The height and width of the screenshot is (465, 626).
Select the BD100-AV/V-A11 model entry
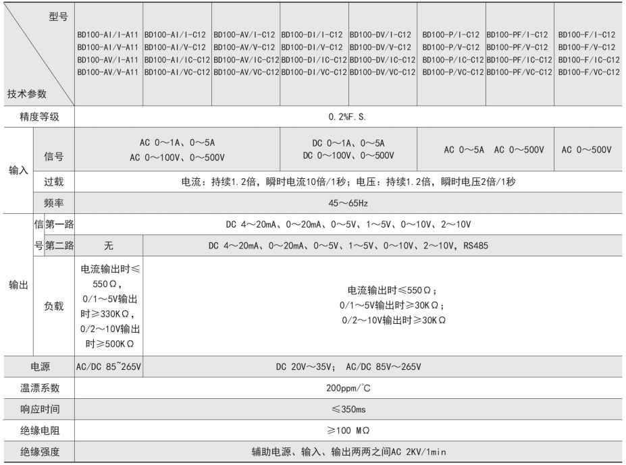pos(108,72)
